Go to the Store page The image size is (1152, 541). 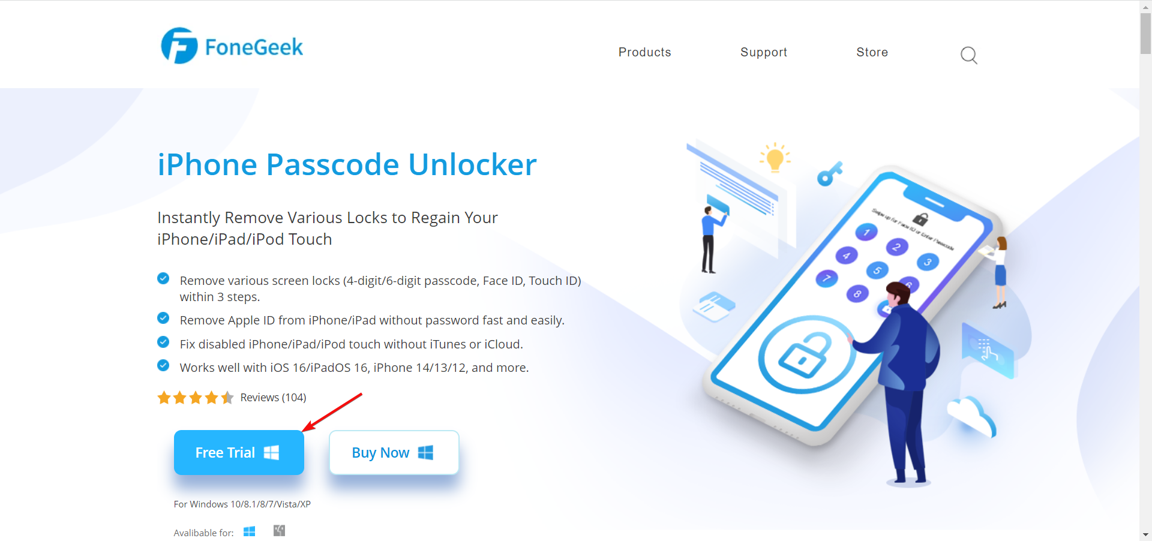pyautogui.click(x=872, y=52)
